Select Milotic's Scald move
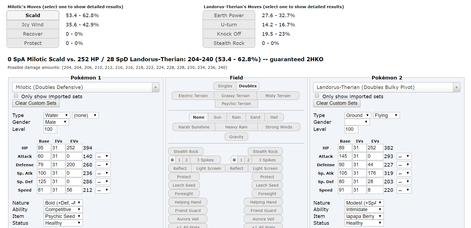Image resolution: width=471 pixels, height=228 pixels. (33, 15)
